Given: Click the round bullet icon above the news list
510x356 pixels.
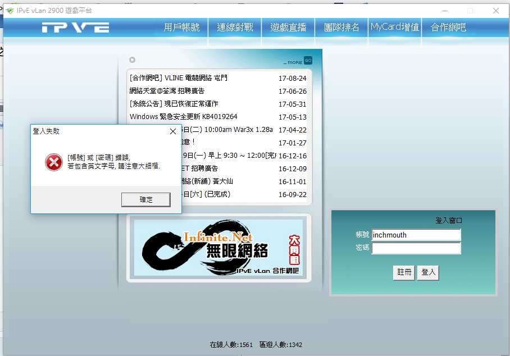Looking at the screenshot, I should [x=132, y=60].
